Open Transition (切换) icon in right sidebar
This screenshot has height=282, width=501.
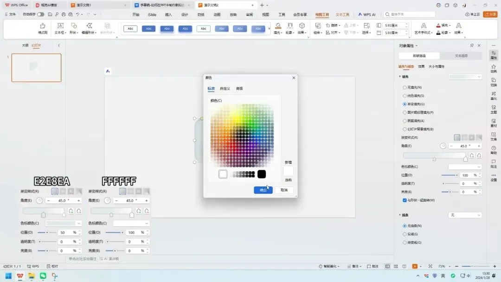[x=494, y=82]
